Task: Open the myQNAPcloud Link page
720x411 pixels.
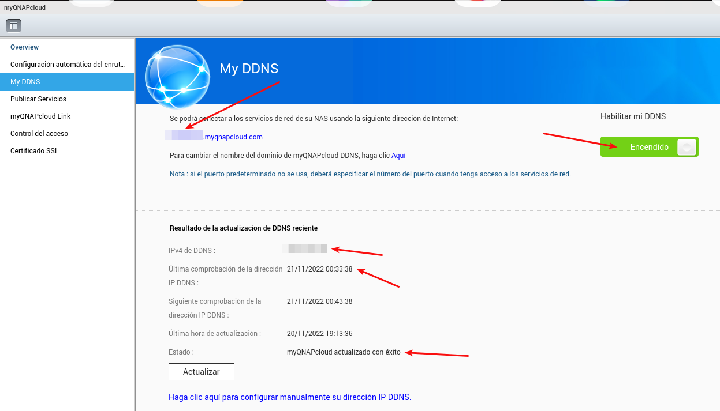Action: [40, 116]
